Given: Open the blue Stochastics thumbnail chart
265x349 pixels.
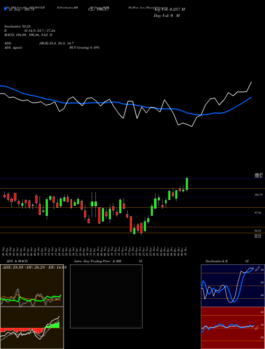Looking at the screenshot, I should [x=233, y=286].
